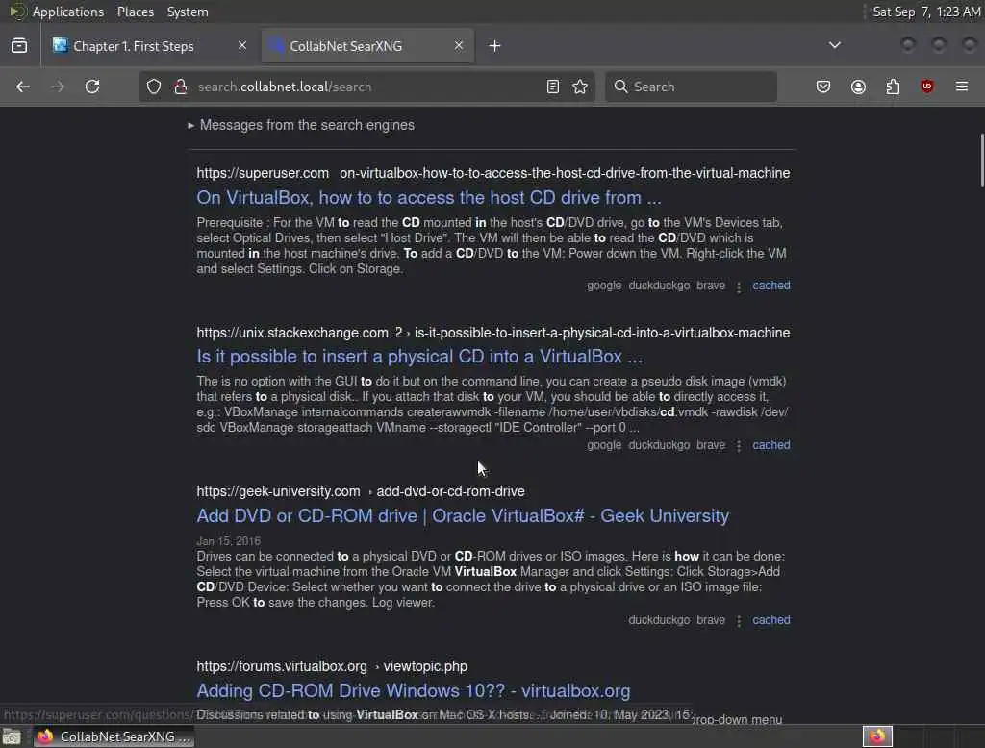The image size is (985, 748).
Task: Open the Pocket save icon
Action: (x=823, y=87)
